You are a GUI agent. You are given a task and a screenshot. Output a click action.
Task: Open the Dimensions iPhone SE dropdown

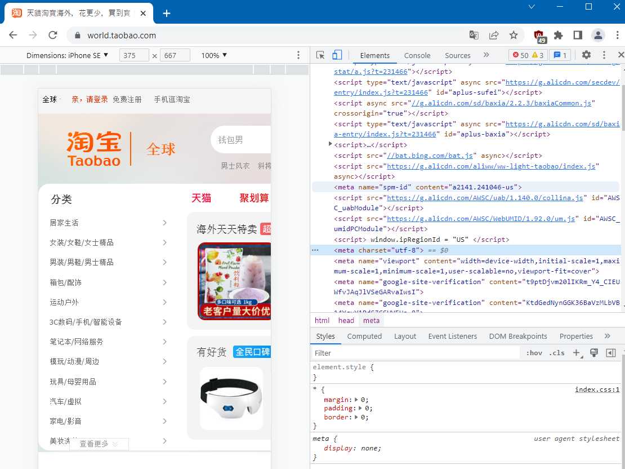click(x=67, y=55)
